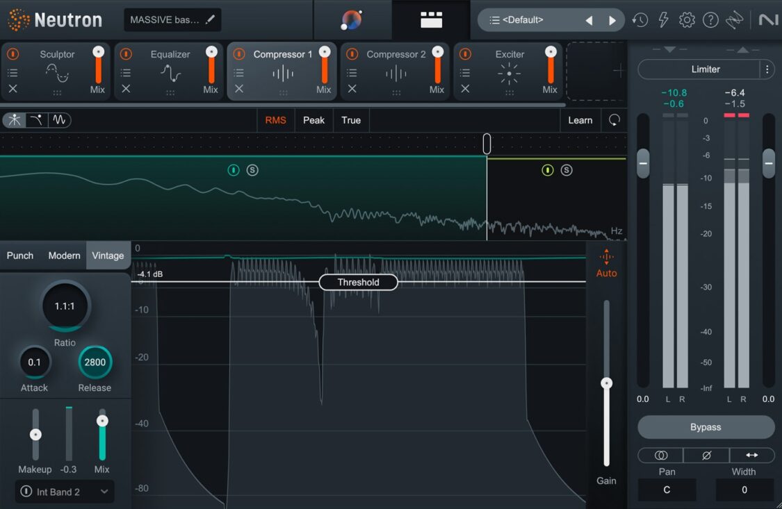
Task: Select the Modern compressor mode tab
Action: pos(64,256)
